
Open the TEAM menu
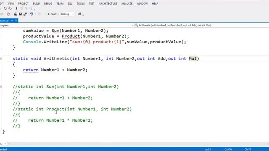point(60,3)
